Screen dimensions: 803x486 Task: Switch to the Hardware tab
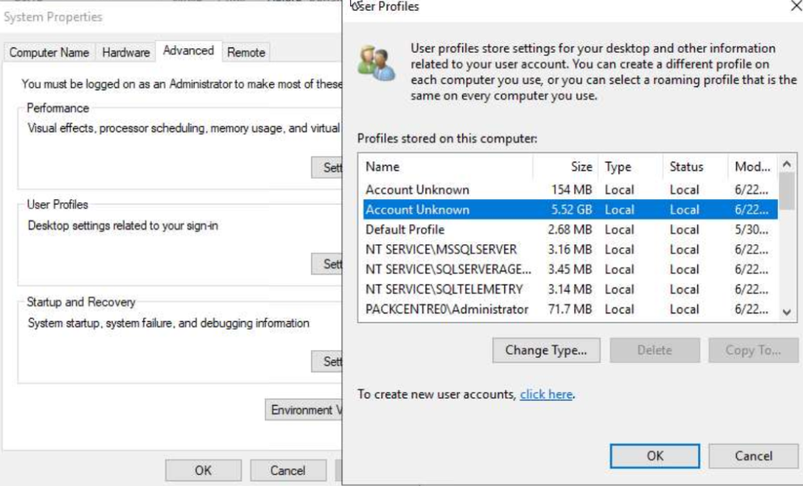(x=125, y=53)
